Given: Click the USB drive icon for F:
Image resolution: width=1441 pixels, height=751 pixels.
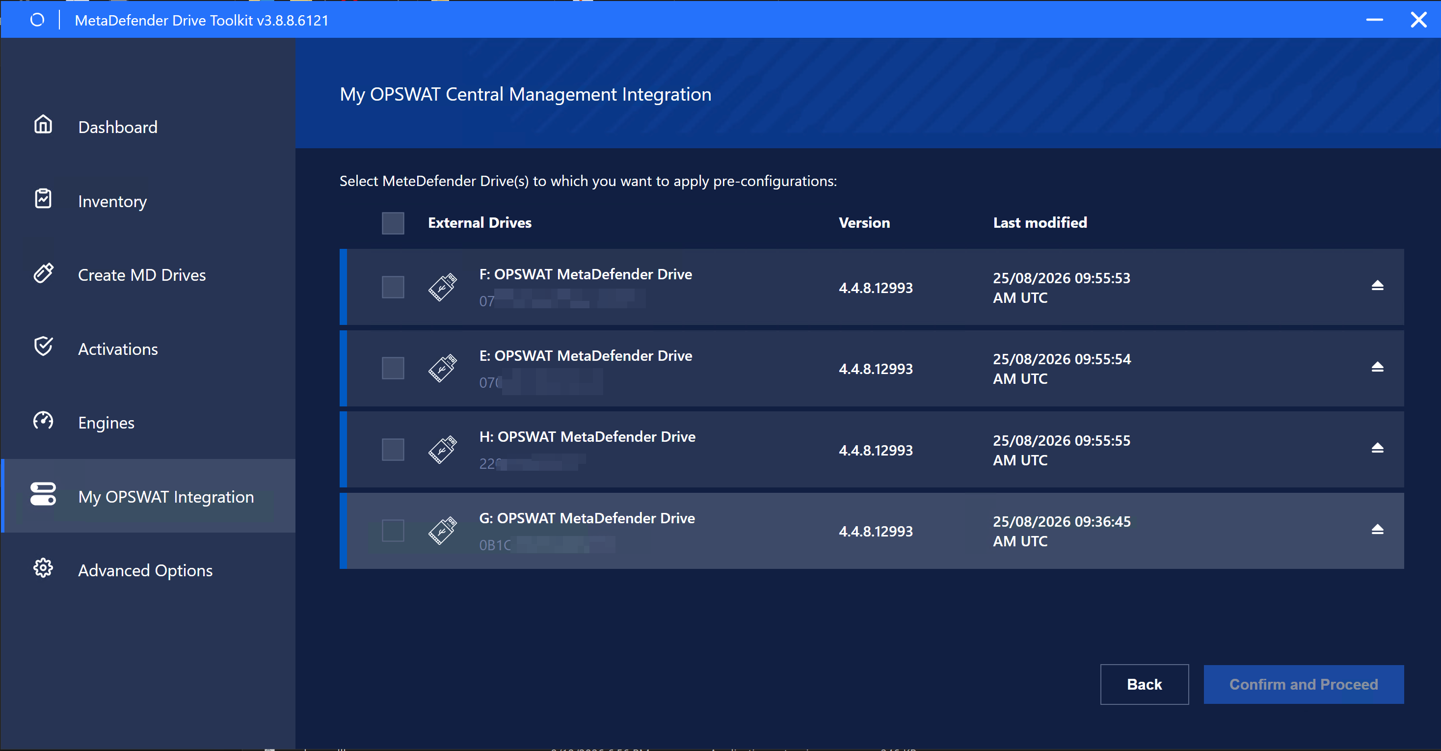Looking at the screenshot, I should point(443,287).
